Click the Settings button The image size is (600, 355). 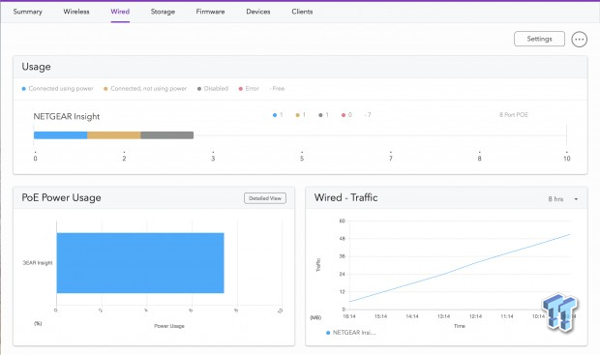point(539,39)
